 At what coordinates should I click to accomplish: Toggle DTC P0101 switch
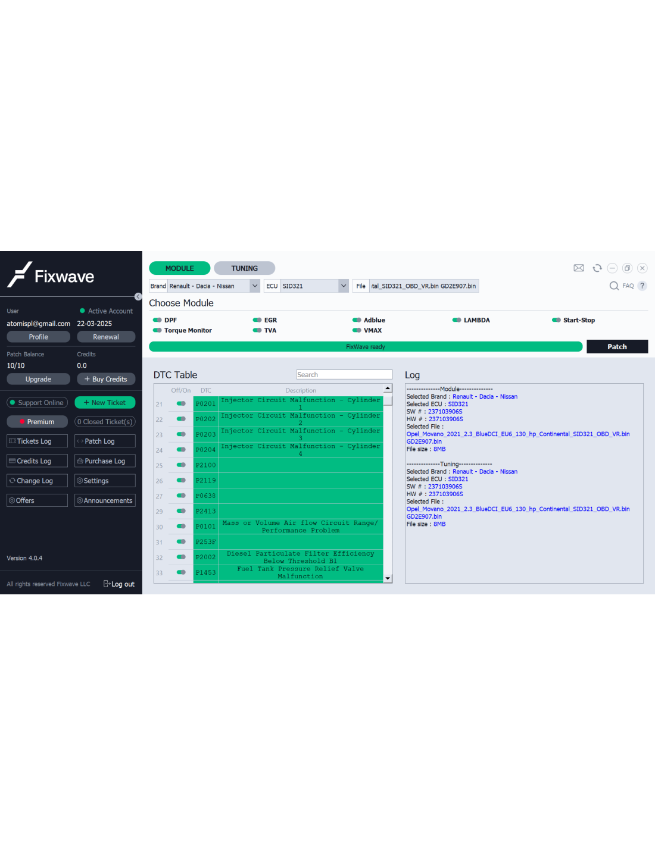(x=181, y=527)
